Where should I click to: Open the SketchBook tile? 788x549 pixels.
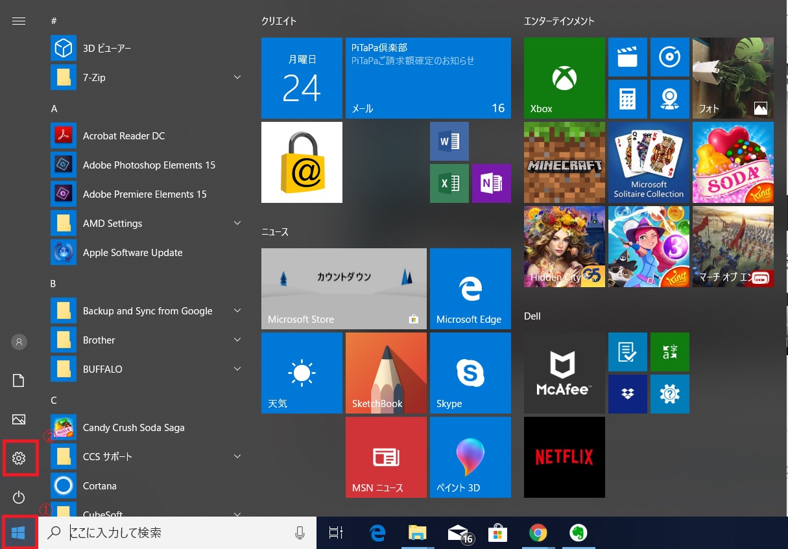pos(386,373)
